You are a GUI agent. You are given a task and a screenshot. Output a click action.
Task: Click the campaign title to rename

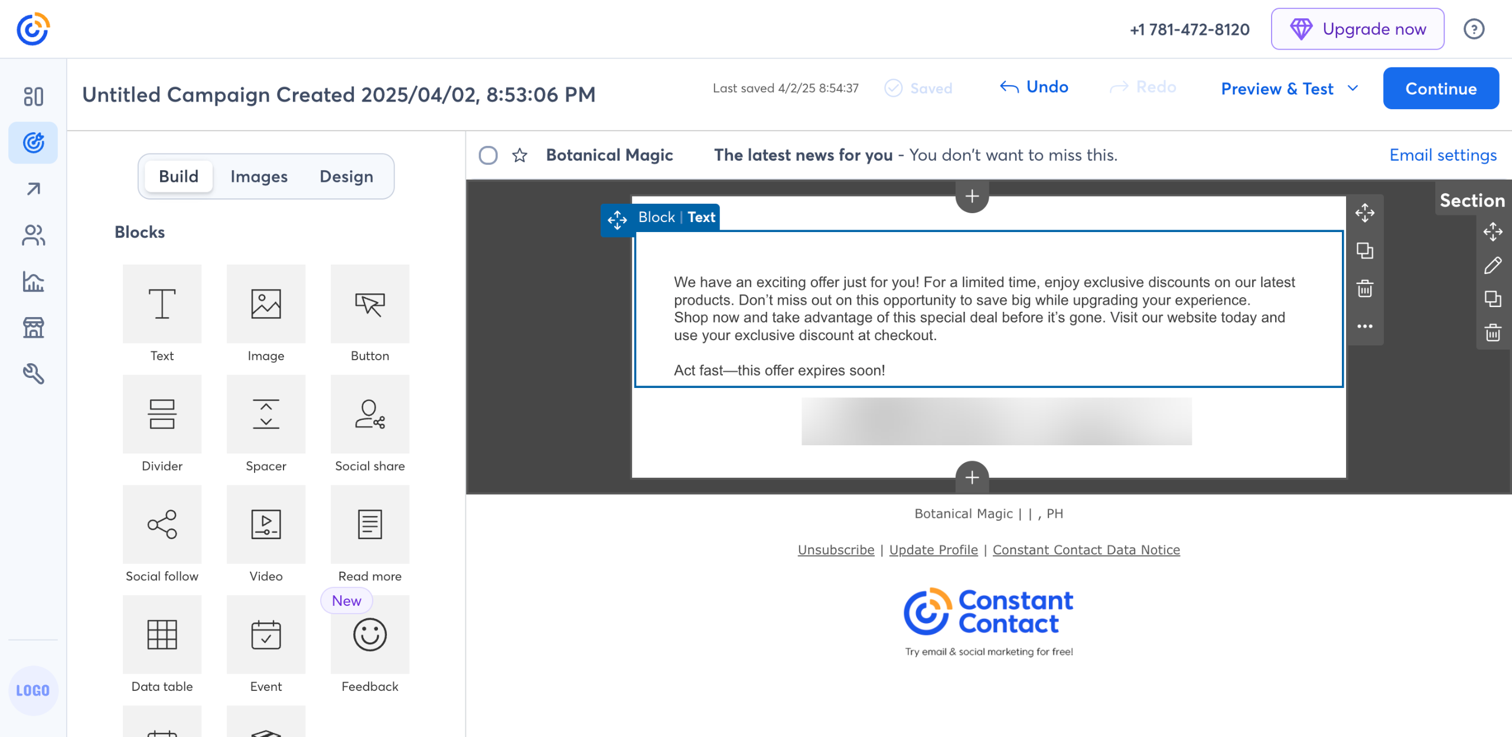pyautogui.click(x=338, y=94)
